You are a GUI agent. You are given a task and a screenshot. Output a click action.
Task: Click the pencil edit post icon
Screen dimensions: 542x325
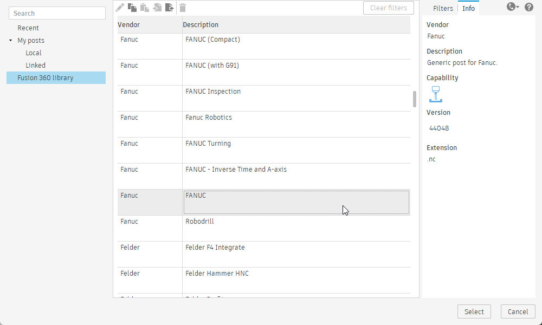tap(120, 8)
